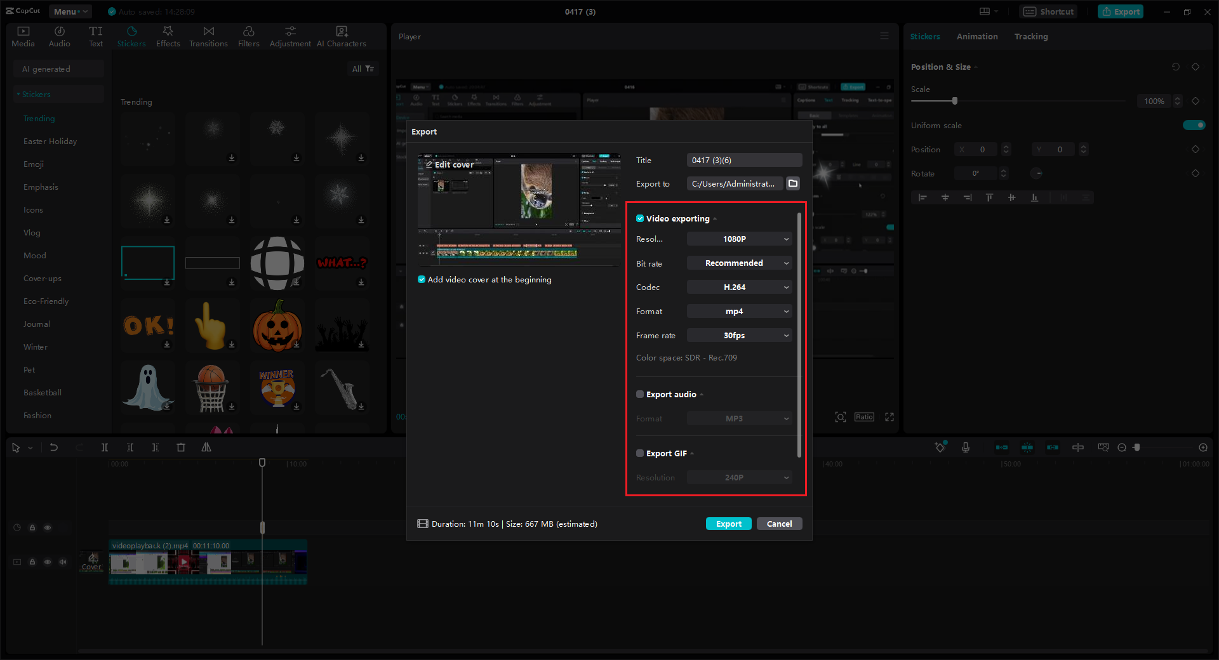The height and width of the screenshot is (660, 1219).
Task: Uncheck Add video cover at the beginning
Action: point(421,279)
